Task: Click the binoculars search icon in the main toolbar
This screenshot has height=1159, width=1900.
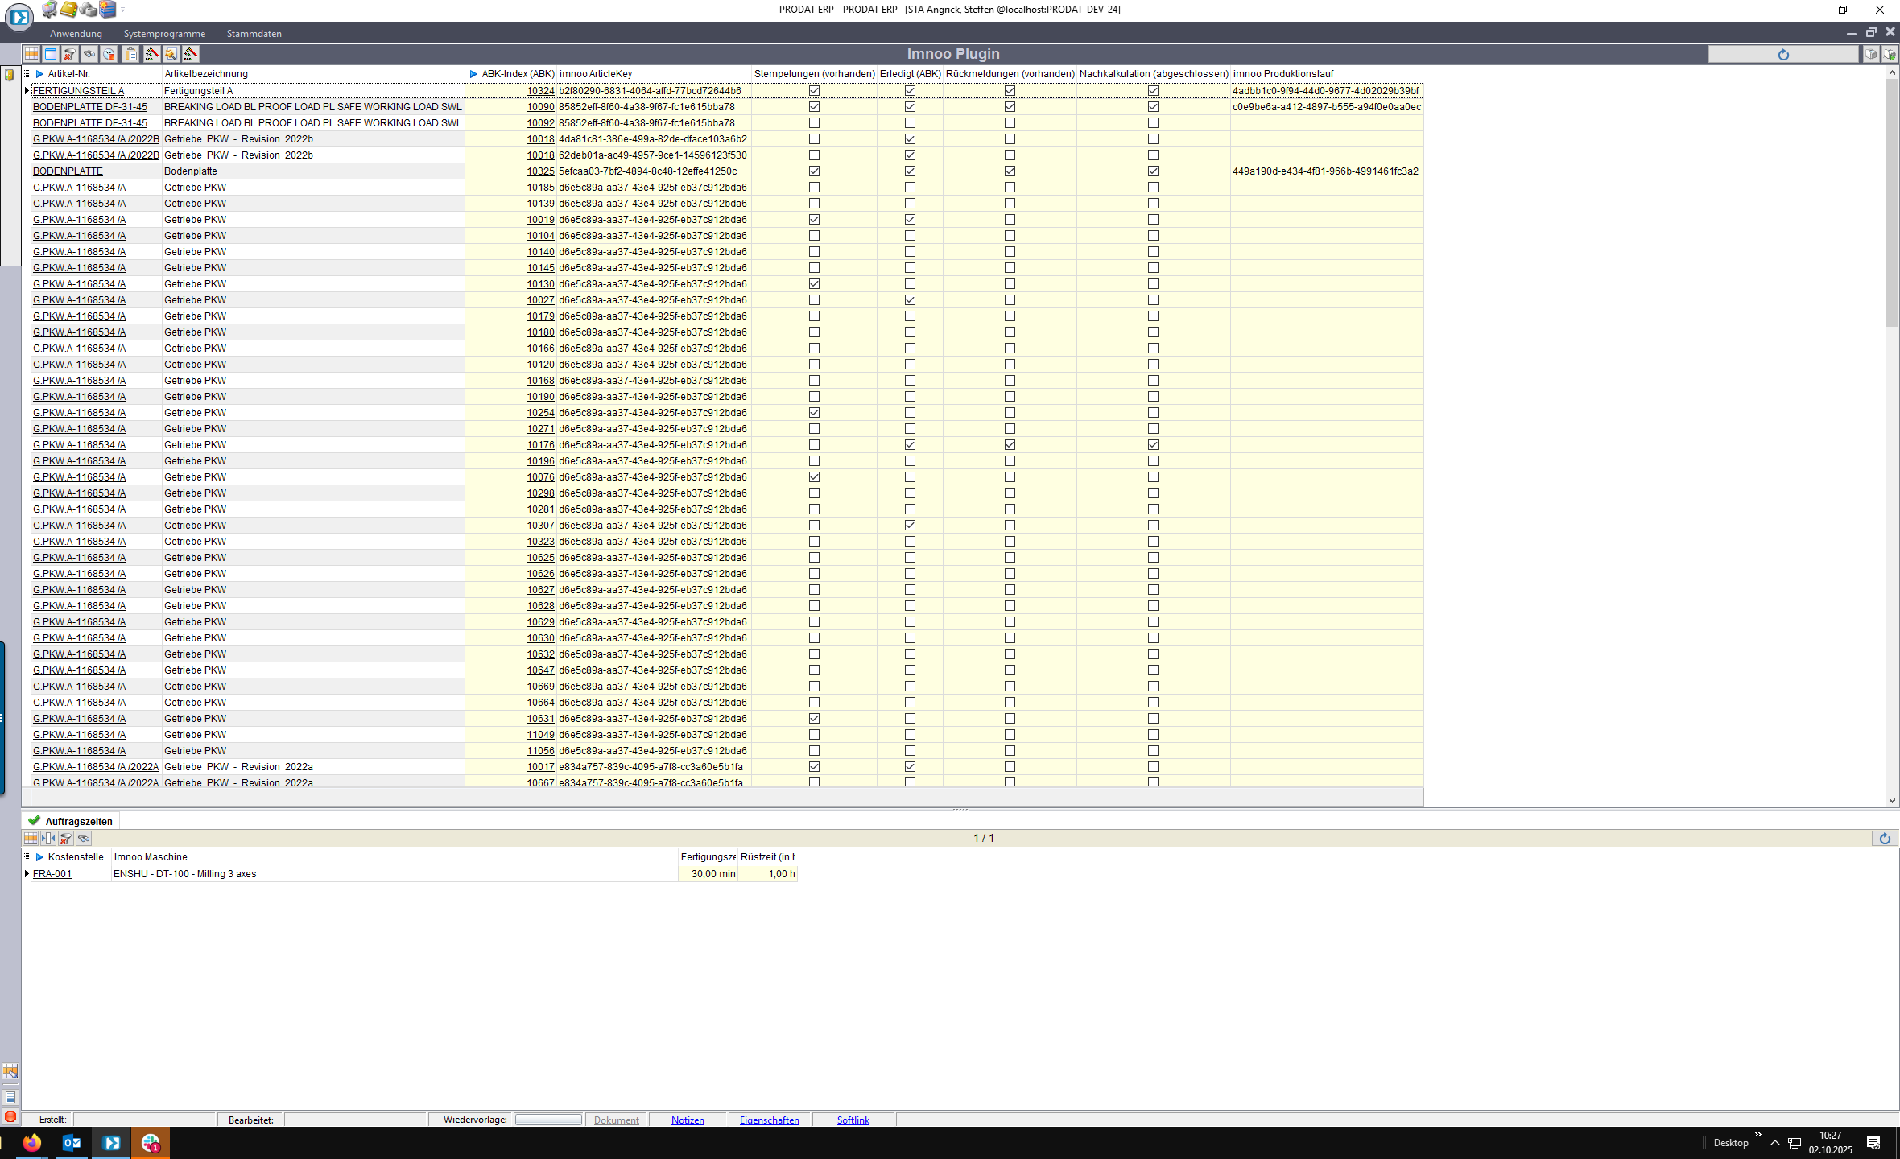Action: 89,54
